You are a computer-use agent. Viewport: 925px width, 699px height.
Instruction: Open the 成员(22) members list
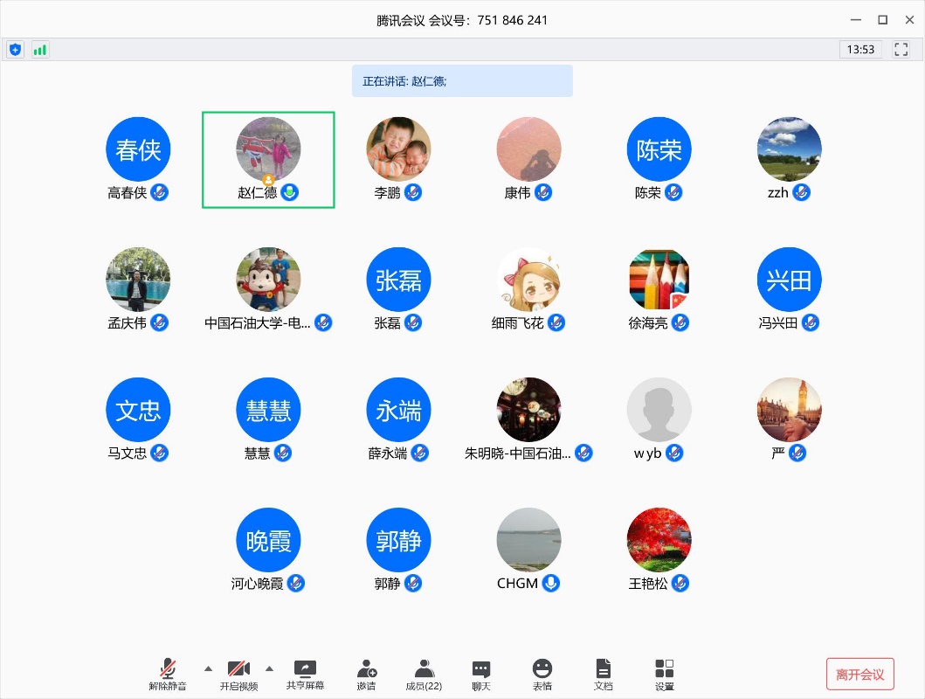tap(424, 675)
